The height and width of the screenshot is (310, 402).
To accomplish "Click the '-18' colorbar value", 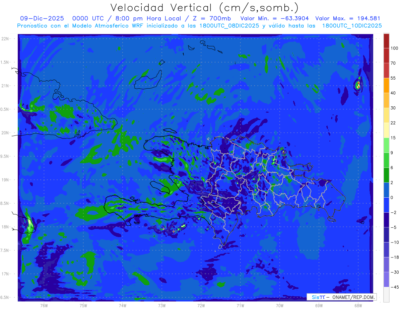I will (x=394, y=257).
